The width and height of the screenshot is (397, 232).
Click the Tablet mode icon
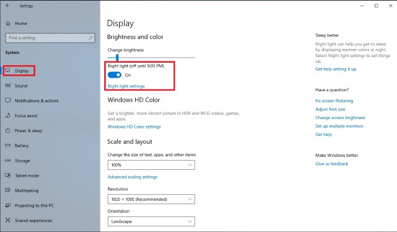(8, 176)
